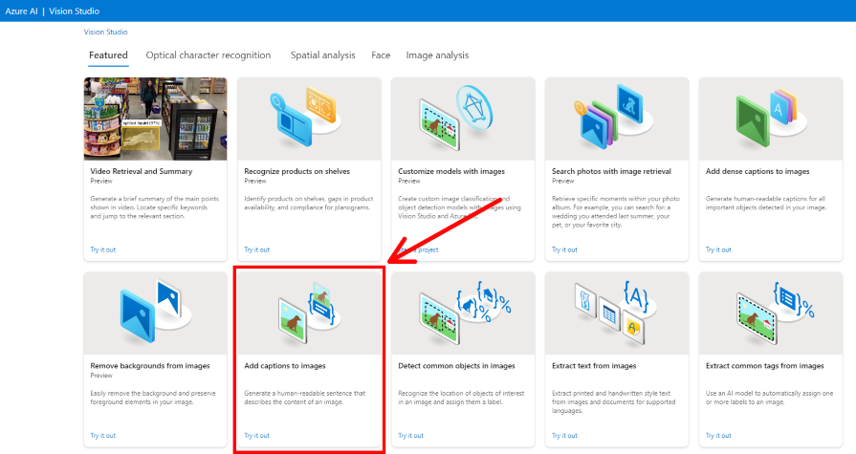Try out Video Retrieval and Summary
This screenshot has width=856, height=454.
pos(102,249)
